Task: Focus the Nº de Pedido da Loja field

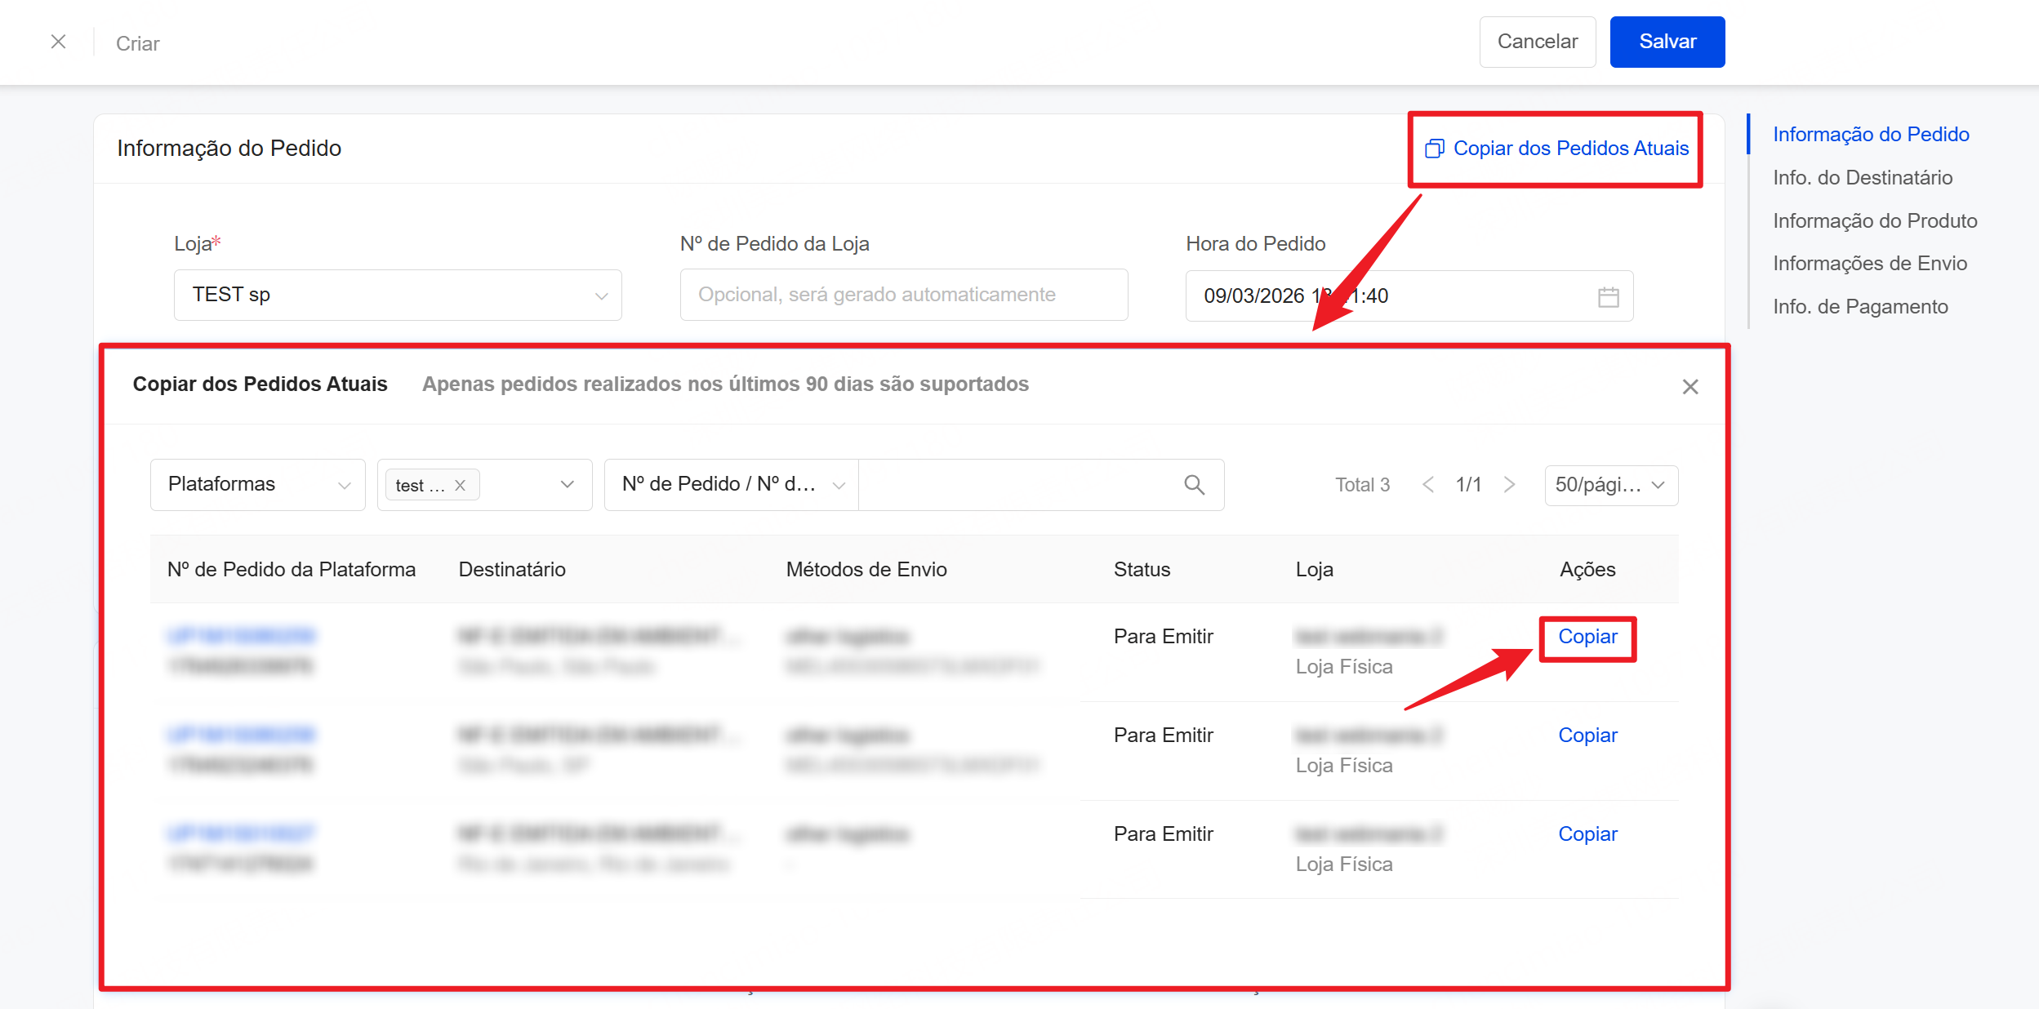Action: [x=903, y=295]
